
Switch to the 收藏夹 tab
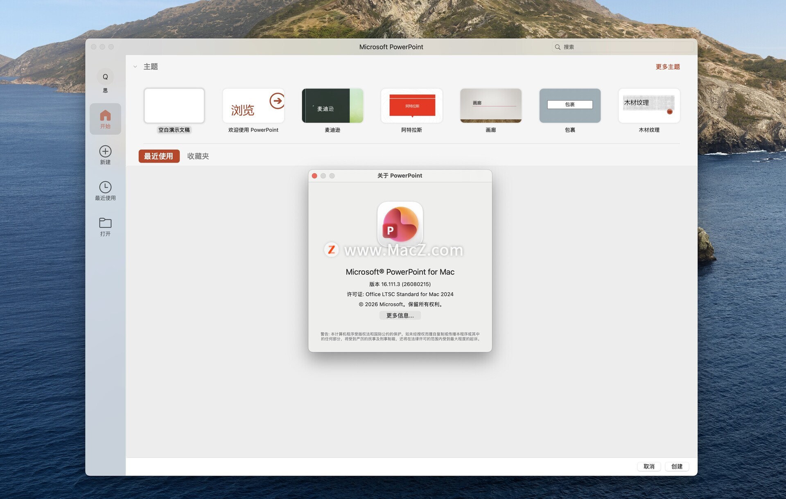(x=198, y=156)
